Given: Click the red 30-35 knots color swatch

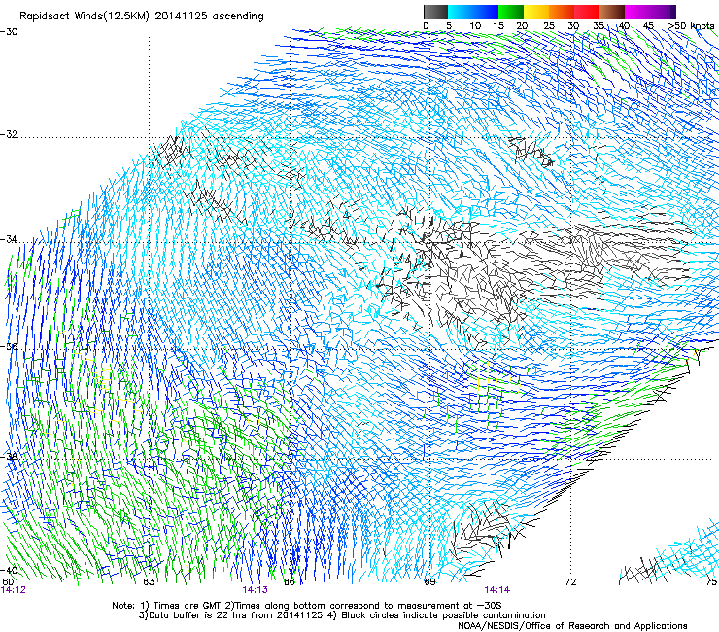Looking at the screenshot, I should (587, 12).
